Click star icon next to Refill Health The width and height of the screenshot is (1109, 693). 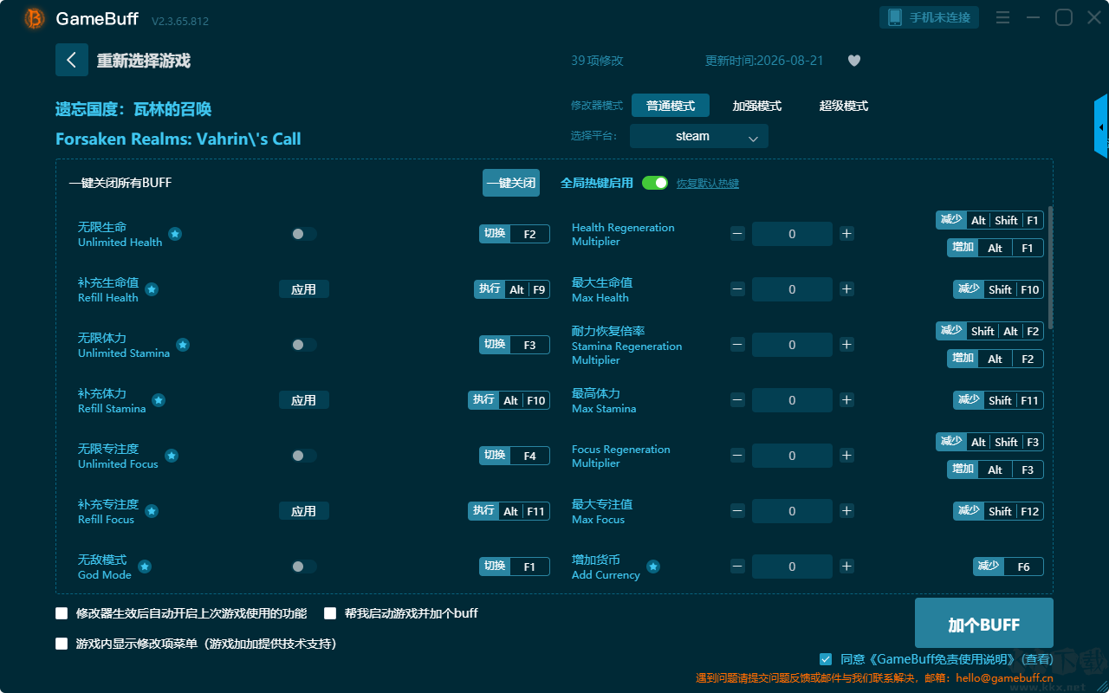click(152, 289)
